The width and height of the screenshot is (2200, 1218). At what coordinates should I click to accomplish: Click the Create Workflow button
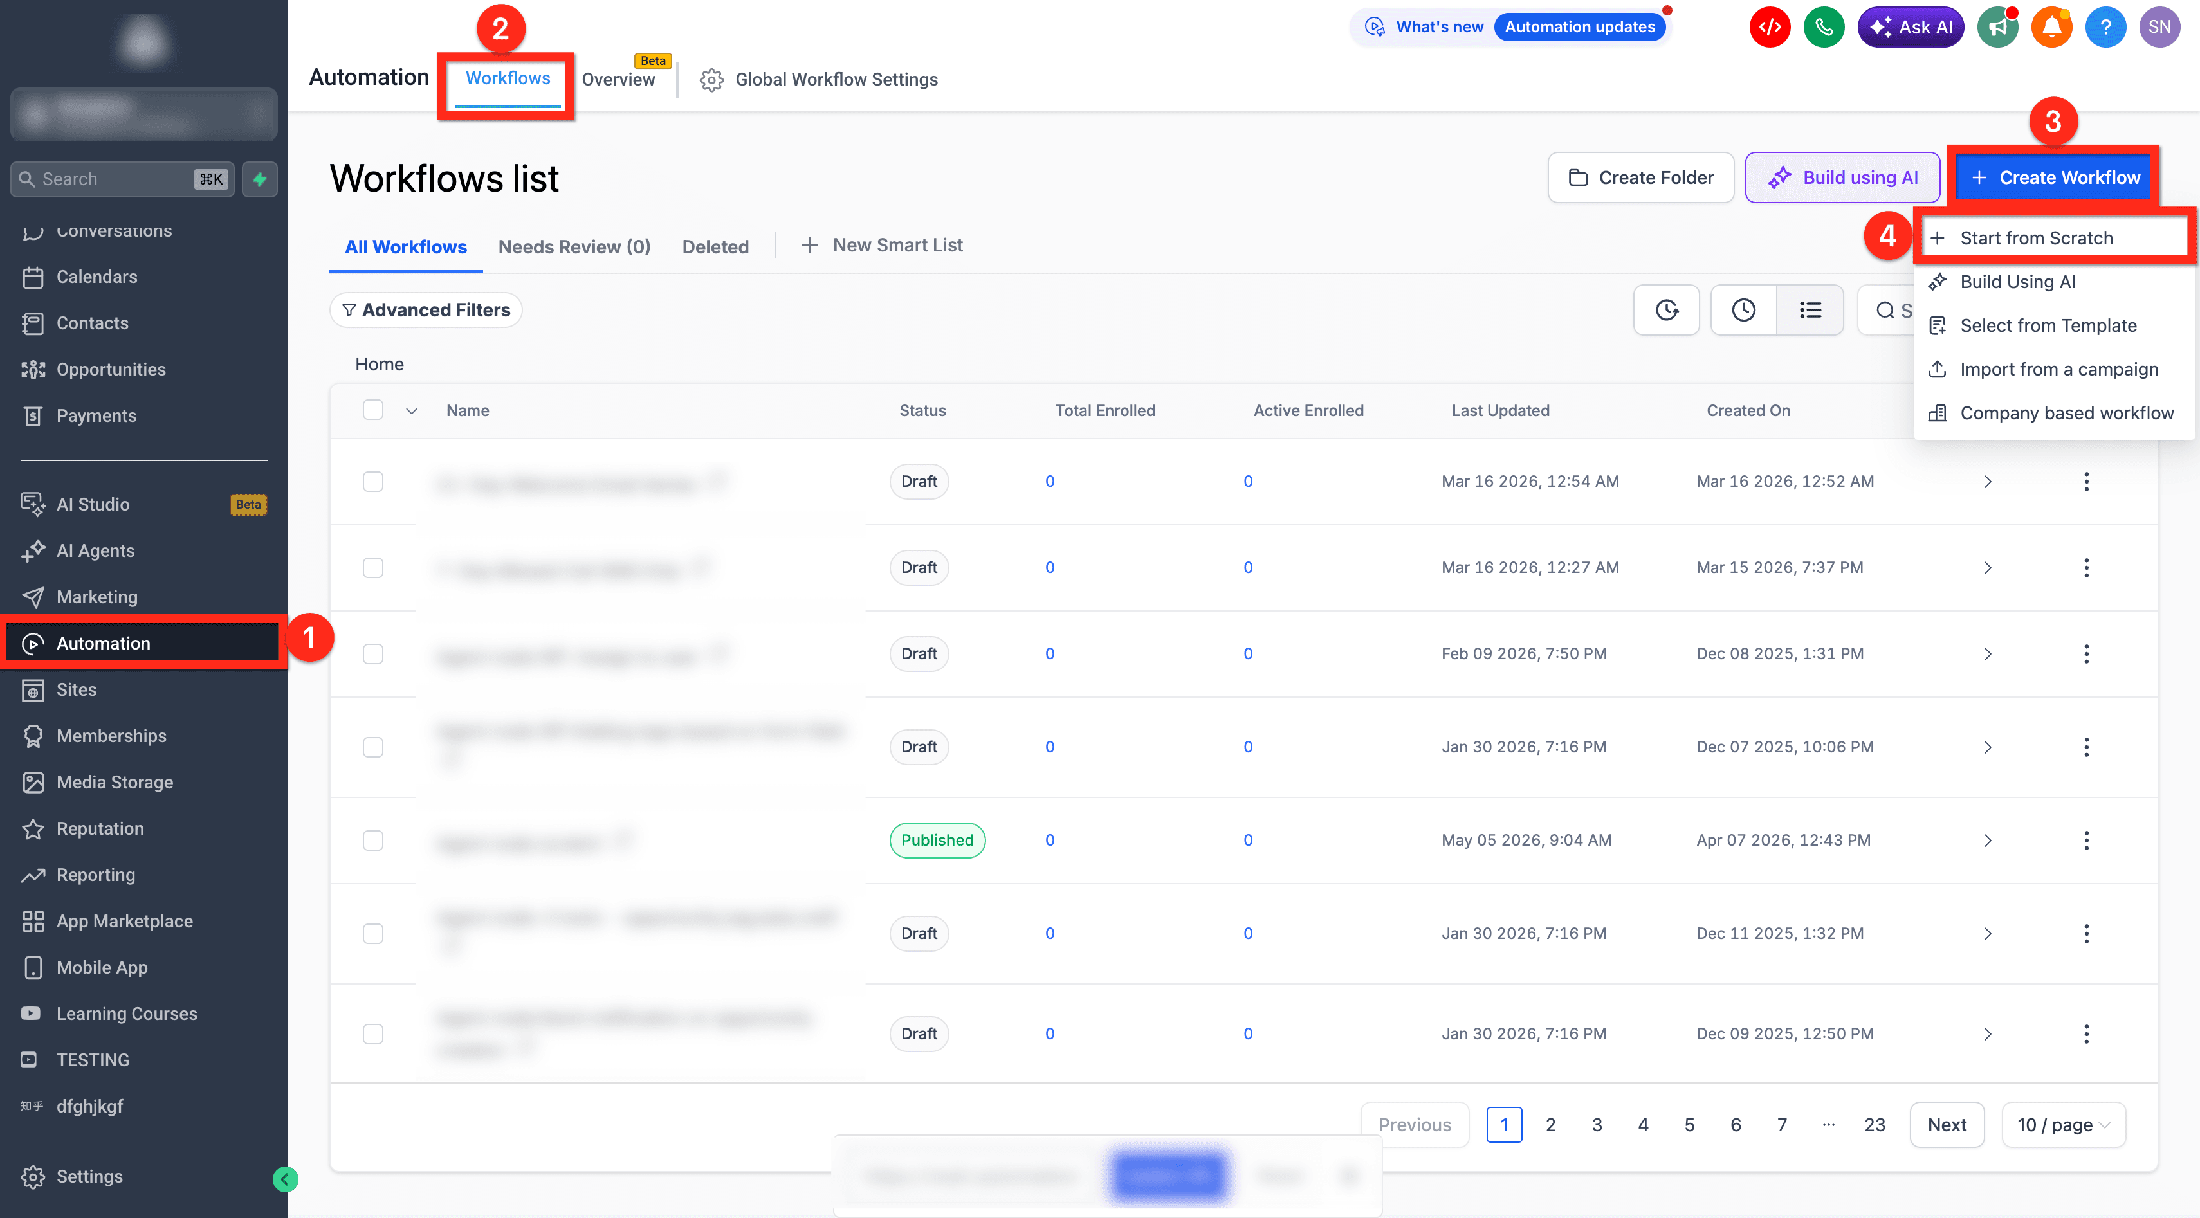(x=2053, y=177)
